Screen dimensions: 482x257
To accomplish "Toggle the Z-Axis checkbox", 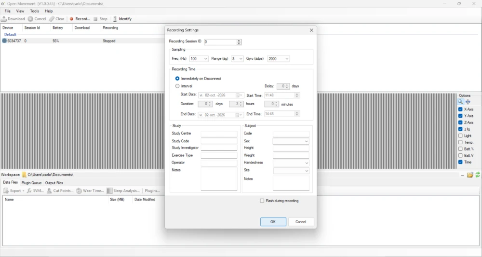I will coord(460,122).
